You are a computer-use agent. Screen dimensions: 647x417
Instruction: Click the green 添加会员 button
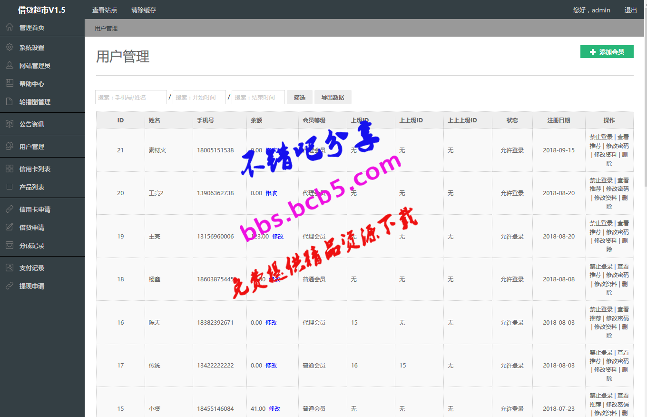[607, 52]
